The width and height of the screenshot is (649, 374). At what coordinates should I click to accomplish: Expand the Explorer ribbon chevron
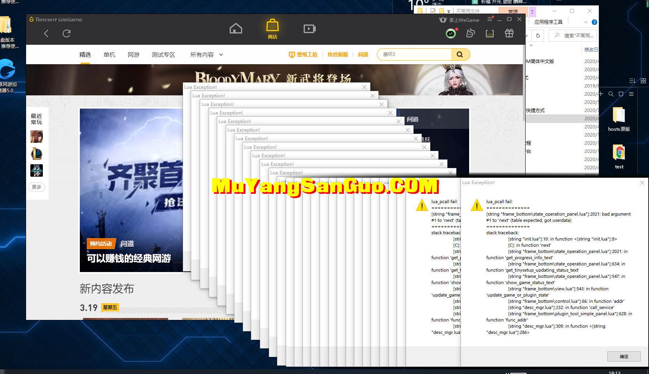coord(586,22)
